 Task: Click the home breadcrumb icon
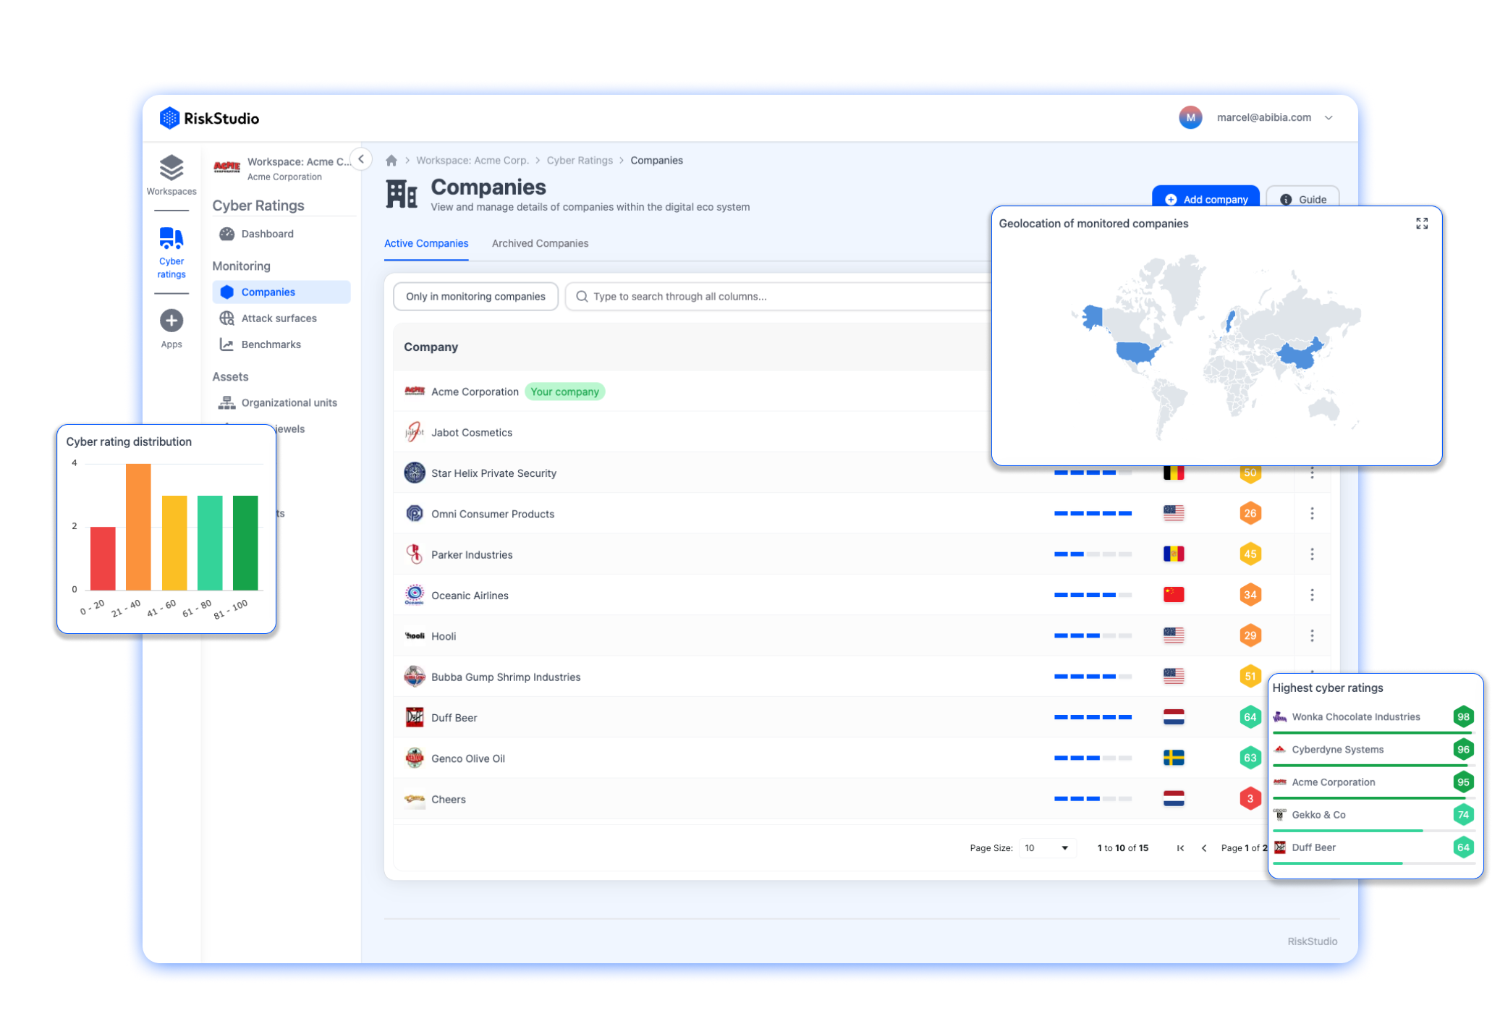tap(391, 160)
